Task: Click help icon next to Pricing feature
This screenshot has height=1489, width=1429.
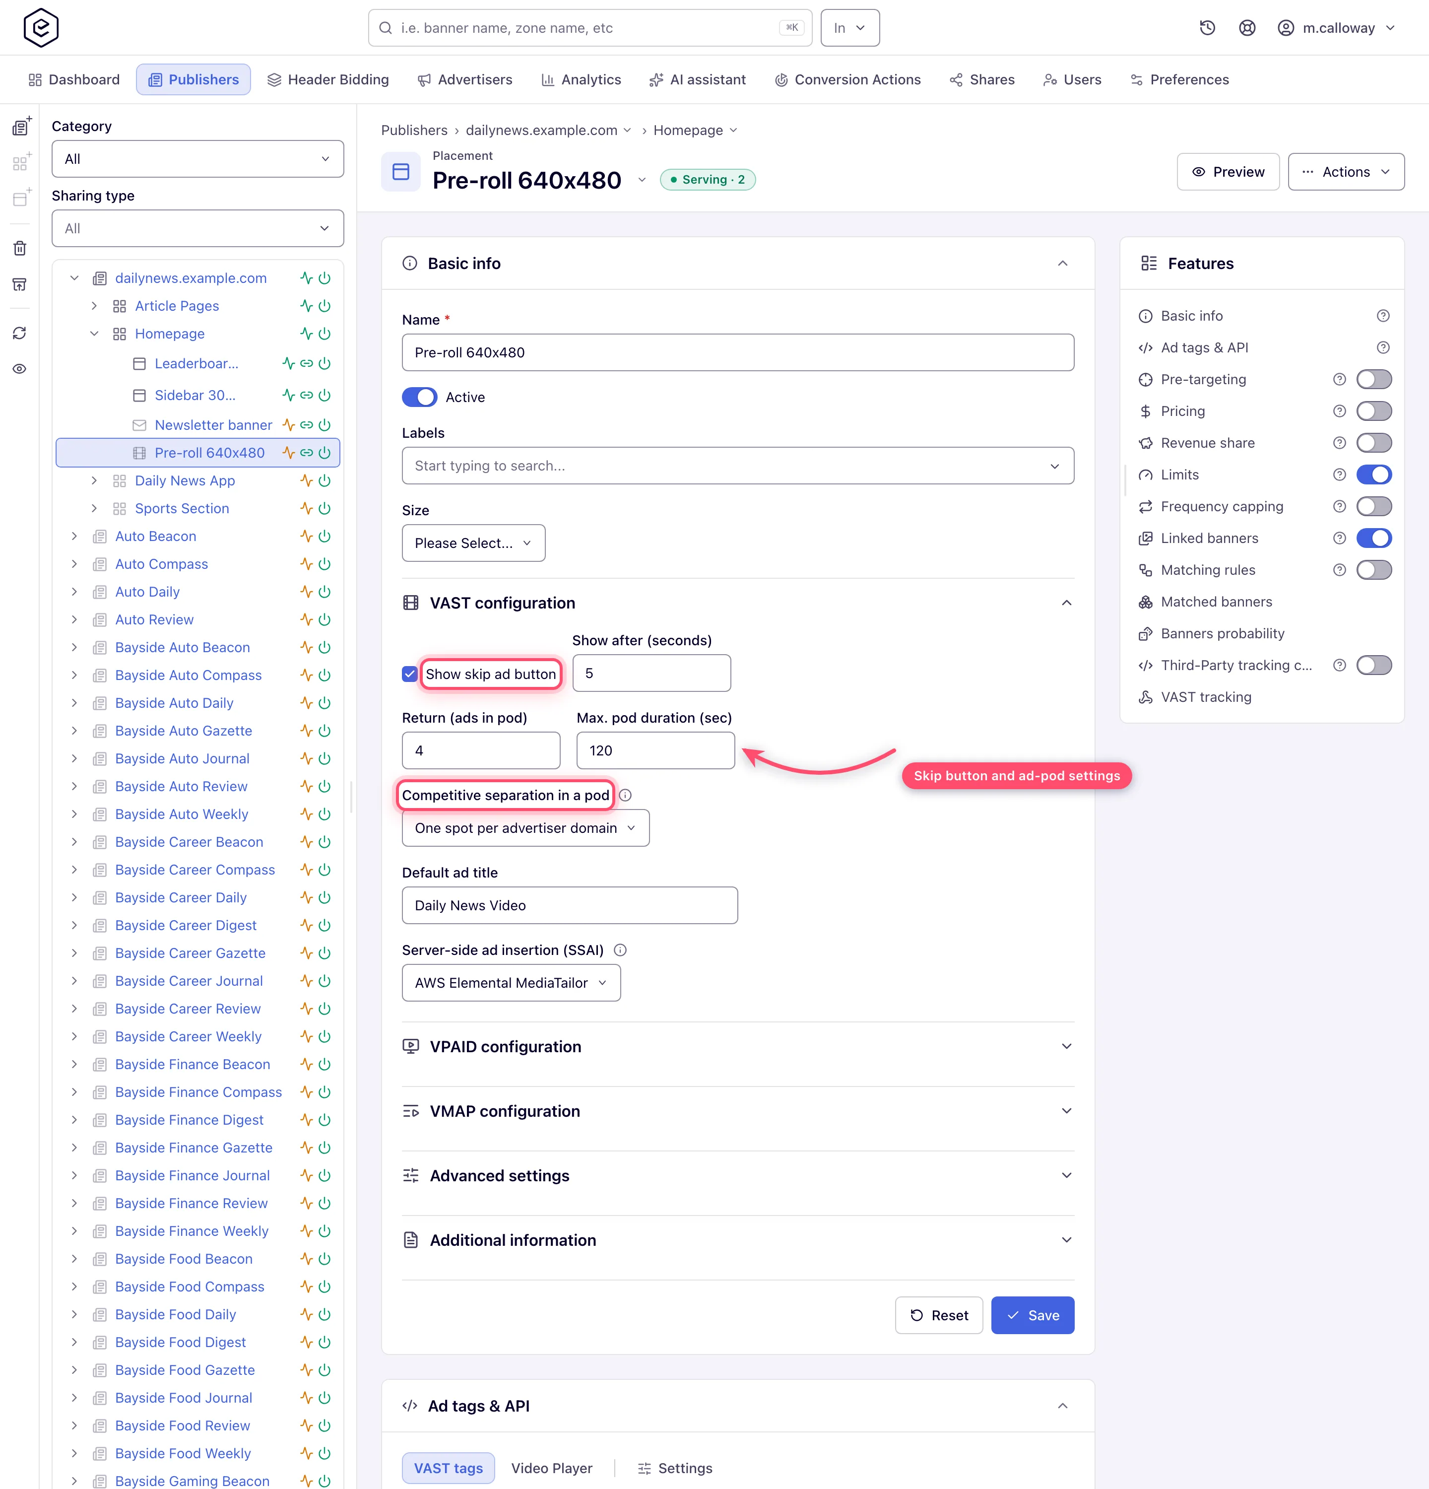Action: tap(1339, 411)
